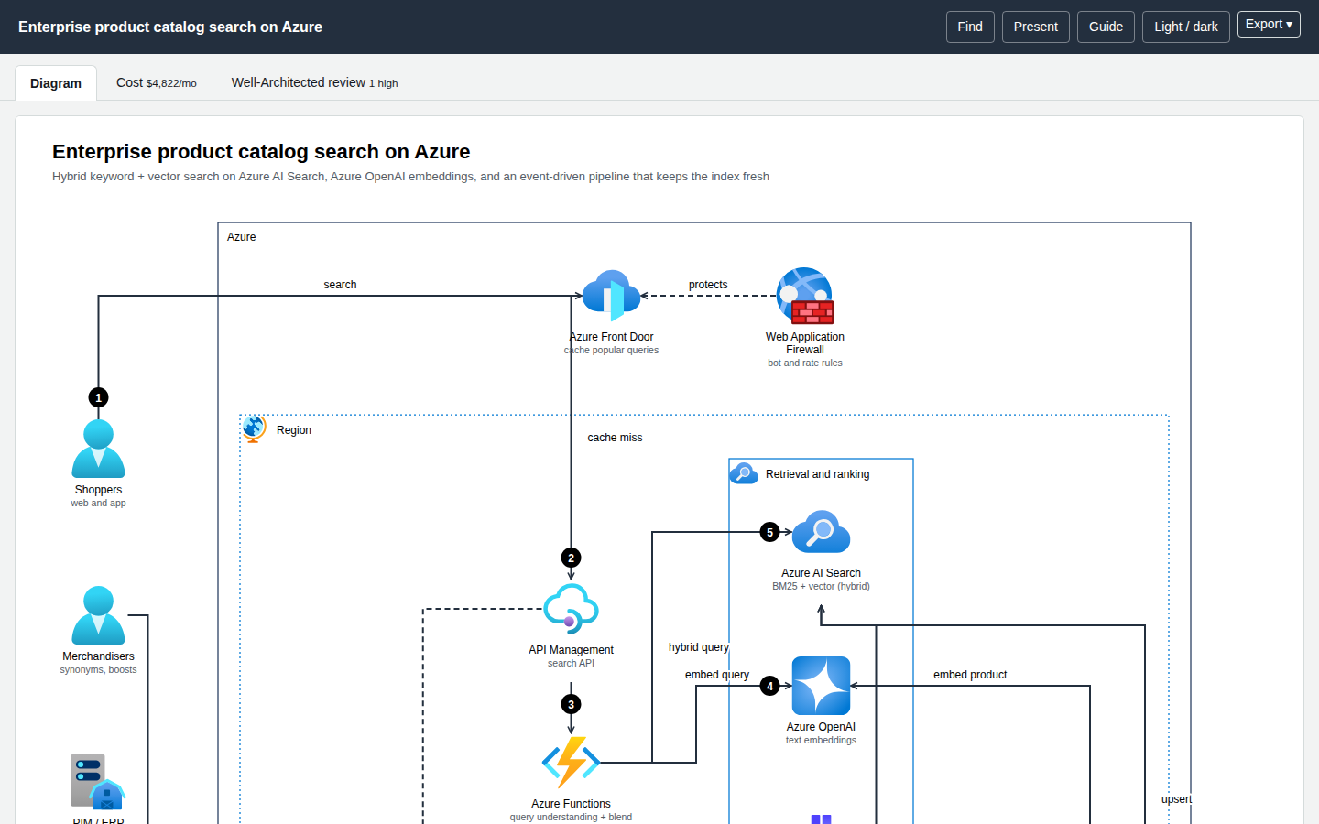The width and height of the screenshot is (1319, 824).
Task: Click the 'cache miss' edge label
Action: [615, 438]
